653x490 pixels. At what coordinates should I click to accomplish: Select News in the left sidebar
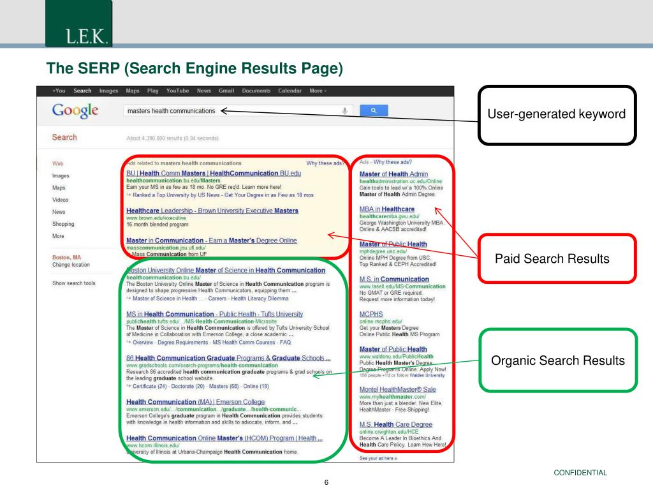click(x=59, y=212)
